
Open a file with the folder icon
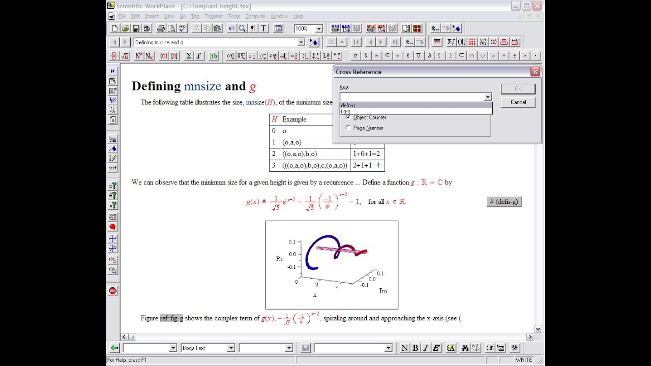tap(125, 28)
